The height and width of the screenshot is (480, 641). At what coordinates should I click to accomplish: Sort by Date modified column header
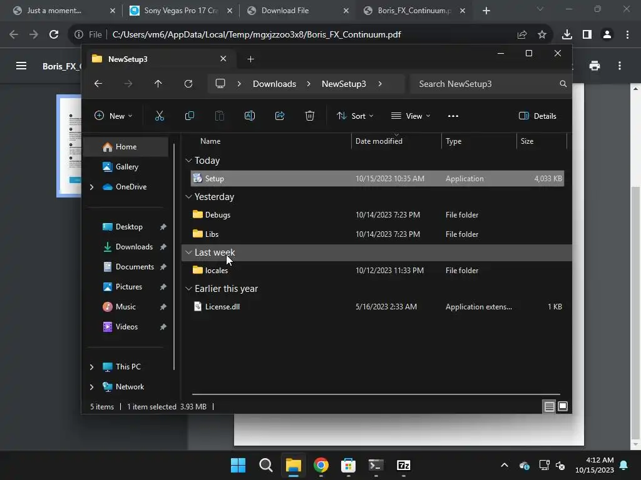pos(379,141)
